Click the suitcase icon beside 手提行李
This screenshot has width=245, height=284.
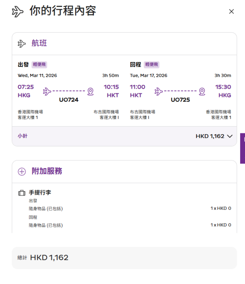tap(22, 193)
